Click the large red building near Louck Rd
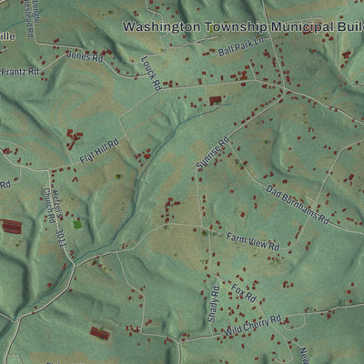 click(x=216, y=100)
